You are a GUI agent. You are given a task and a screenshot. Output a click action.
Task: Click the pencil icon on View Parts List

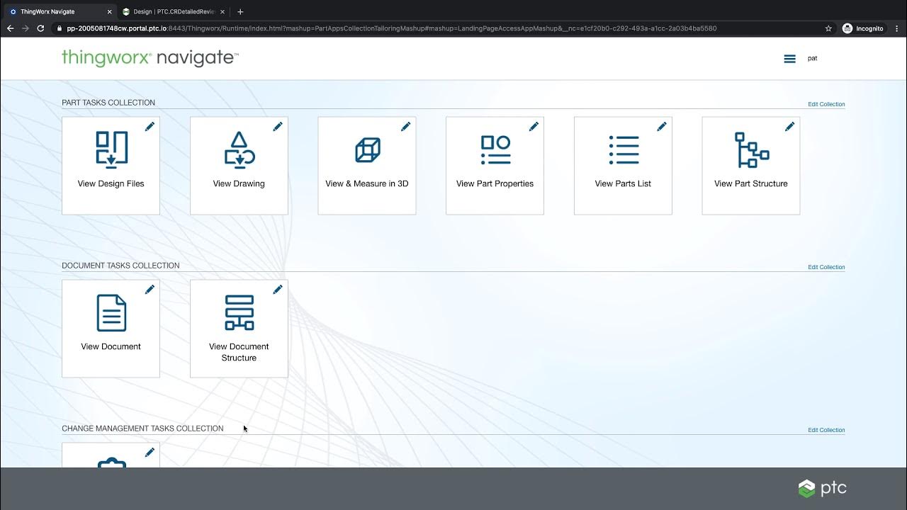tap(662, 127)
